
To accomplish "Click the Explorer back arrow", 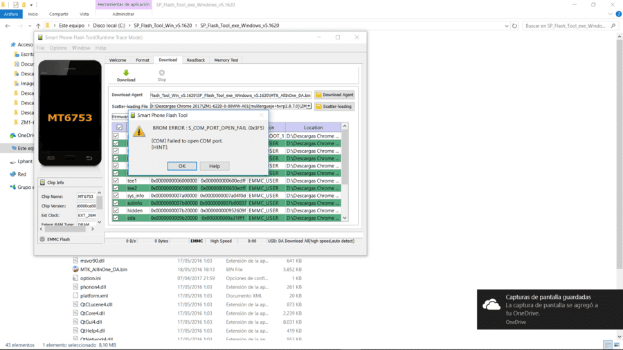I will (x=8, y=26).
